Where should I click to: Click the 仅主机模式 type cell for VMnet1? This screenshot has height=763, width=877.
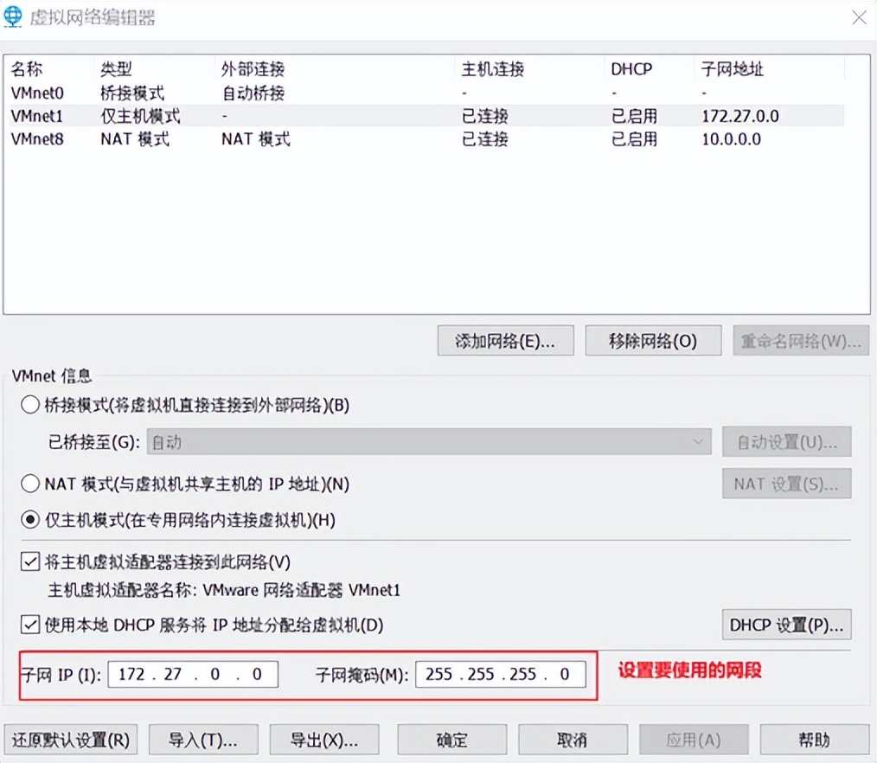pyautogui.click(x=140, y=116)
